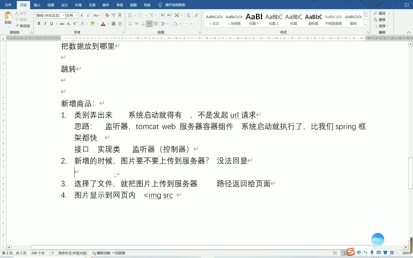The width and height of the screenshot is (413, 258).
Task: Apply character shading icon
Action: [114, 24]
